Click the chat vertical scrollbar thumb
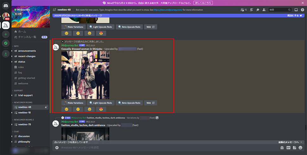307x155 pixels. pyautogui.click(x=306, y=127)
